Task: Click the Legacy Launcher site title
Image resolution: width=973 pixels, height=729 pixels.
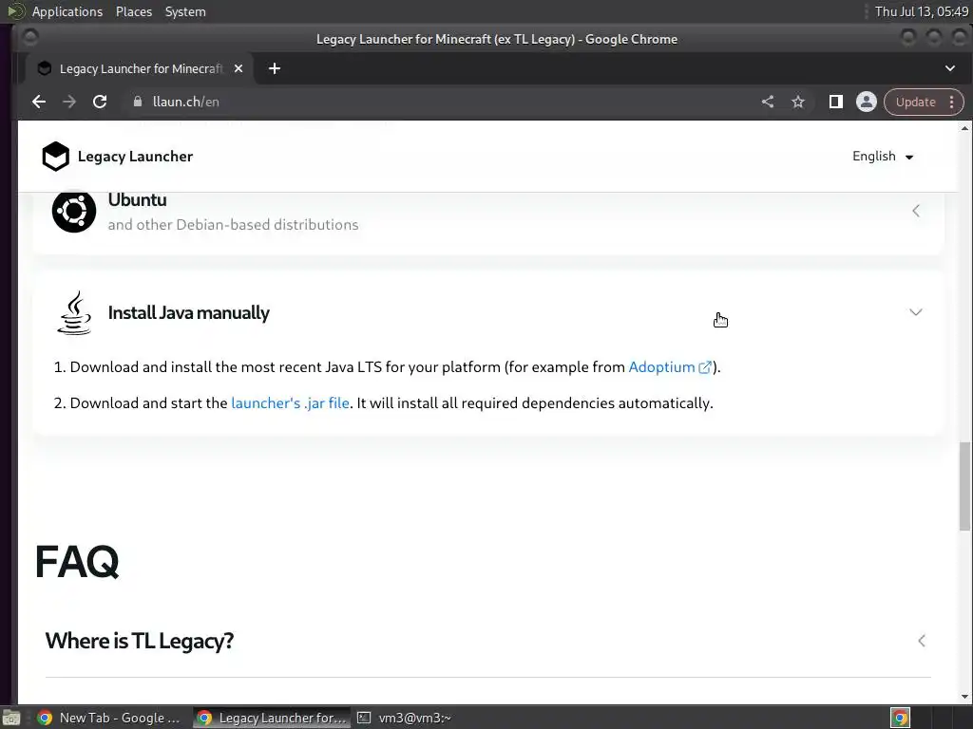Action: [x=135, y=157]
